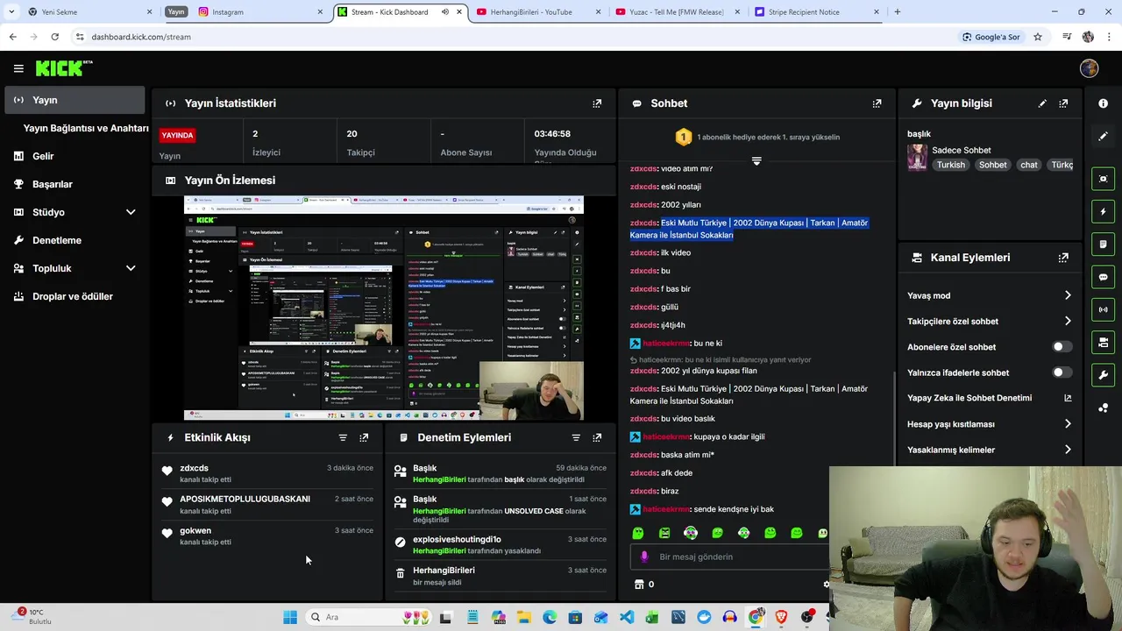Open filter for Denetim Eylemleri
1122x631 pixels.
click(576, 437)
